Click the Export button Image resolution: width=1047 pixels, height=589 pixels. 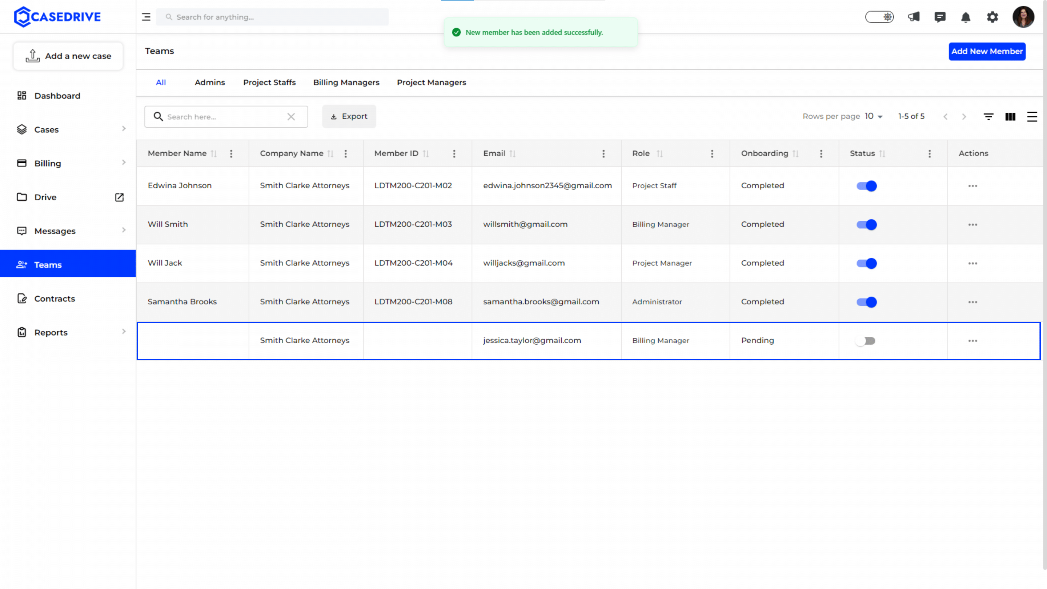349,117
